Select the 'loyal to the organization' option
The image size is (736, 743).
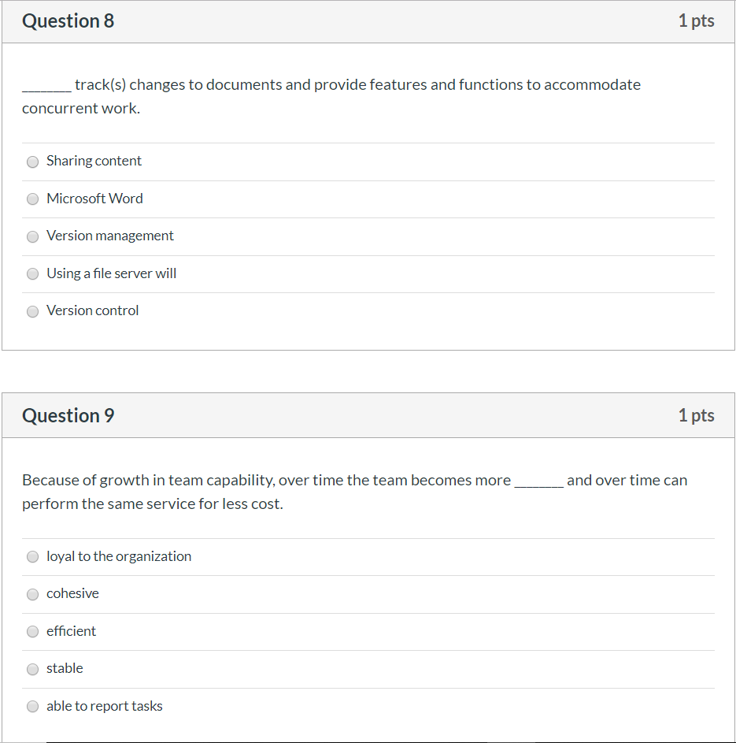click(x=32, y=556)
